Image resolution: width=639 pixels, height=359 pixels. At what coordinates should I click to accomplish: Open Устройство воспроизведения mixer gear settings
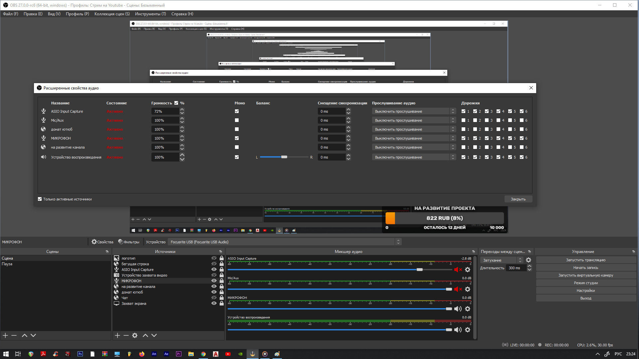[x=468, y=330]
